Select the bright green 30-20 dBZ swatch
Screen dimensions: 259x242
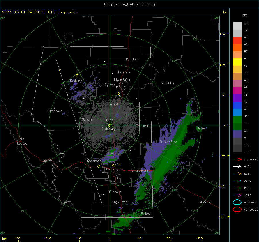pyautogui.click(x=237, y=120)
